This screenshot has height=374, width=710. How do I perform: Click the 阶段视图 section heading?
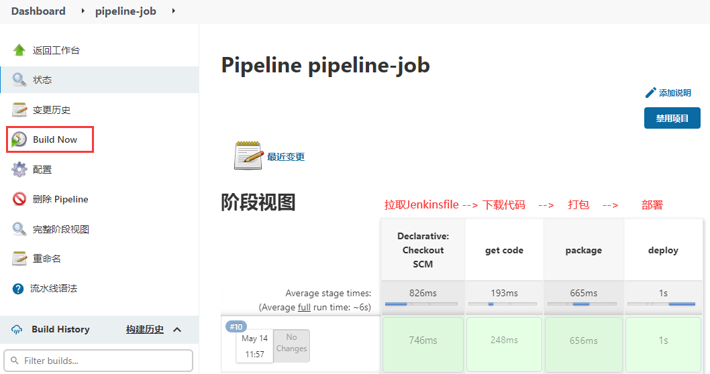[258, 202]
